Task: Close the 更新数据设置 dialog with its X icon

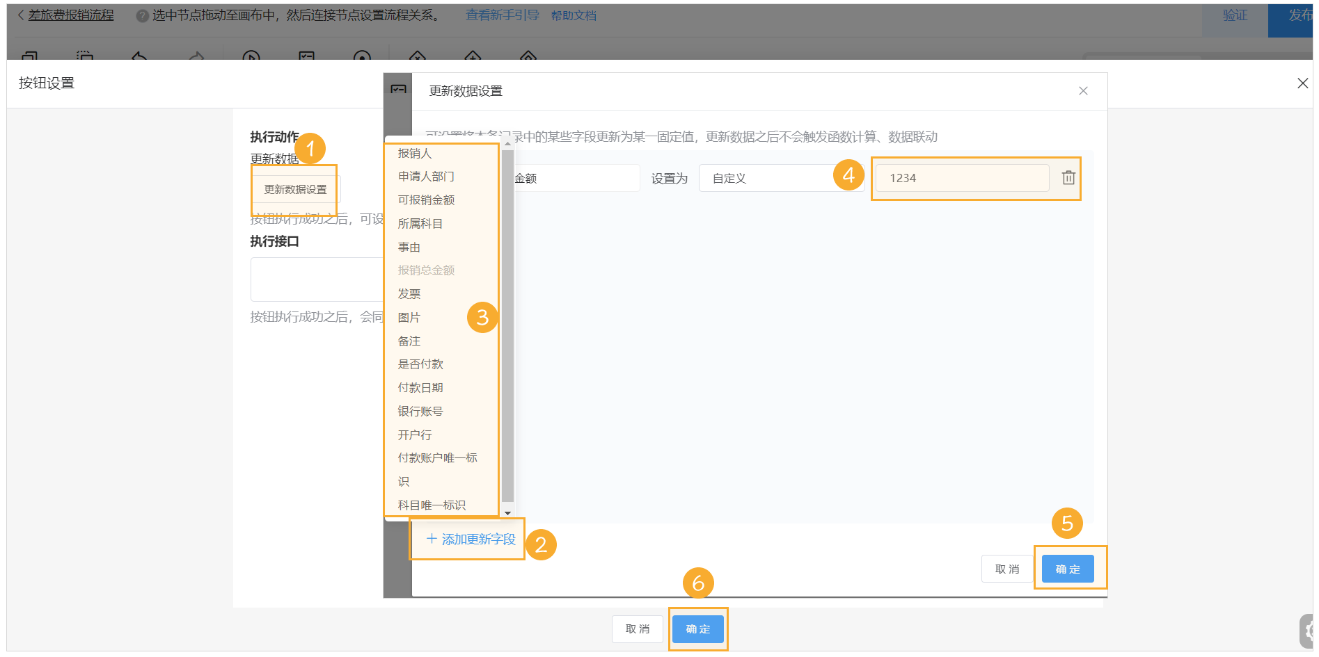Action: [x=1083, y=90]
